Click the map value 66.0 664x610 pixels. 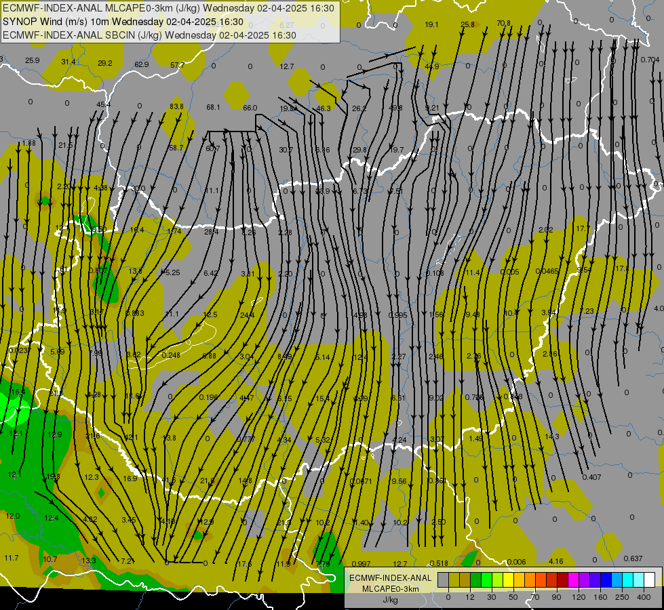click(250, 108)
